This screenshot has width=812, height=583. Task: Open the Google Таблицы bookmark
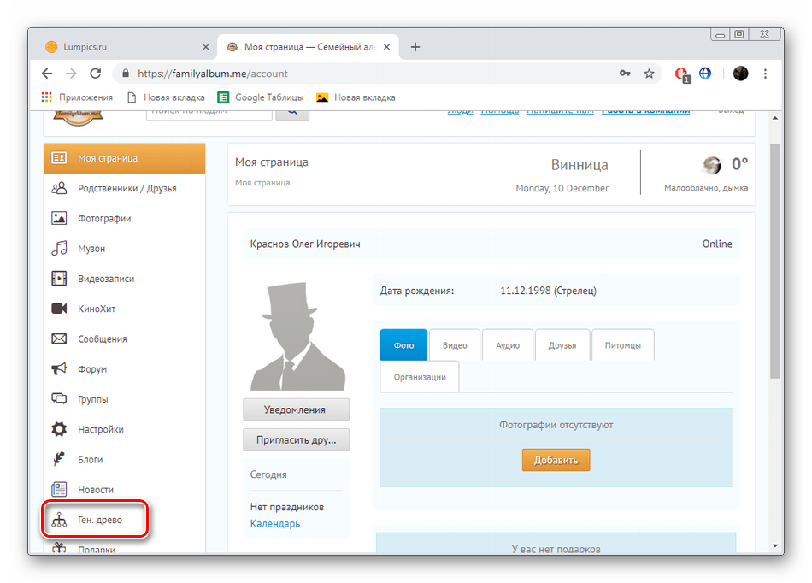(261, 97)
